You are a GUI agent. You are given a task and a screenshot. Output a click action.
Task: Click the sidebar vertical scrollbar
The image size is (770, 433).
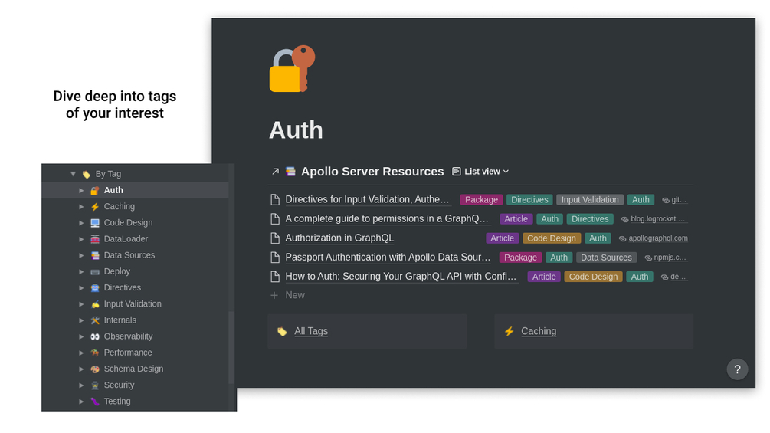[232, 347]
